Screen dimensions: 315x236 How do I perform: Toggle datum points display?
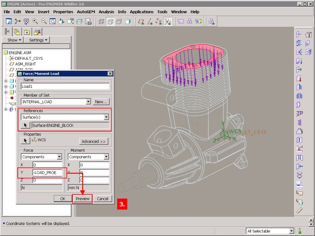(x=159, y=22)
